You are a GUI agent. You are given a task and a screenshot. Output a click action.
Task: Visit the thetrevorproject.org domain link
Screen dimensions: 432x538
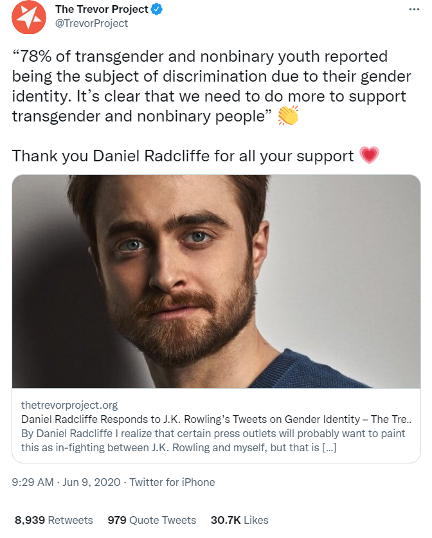pos(69,405)
